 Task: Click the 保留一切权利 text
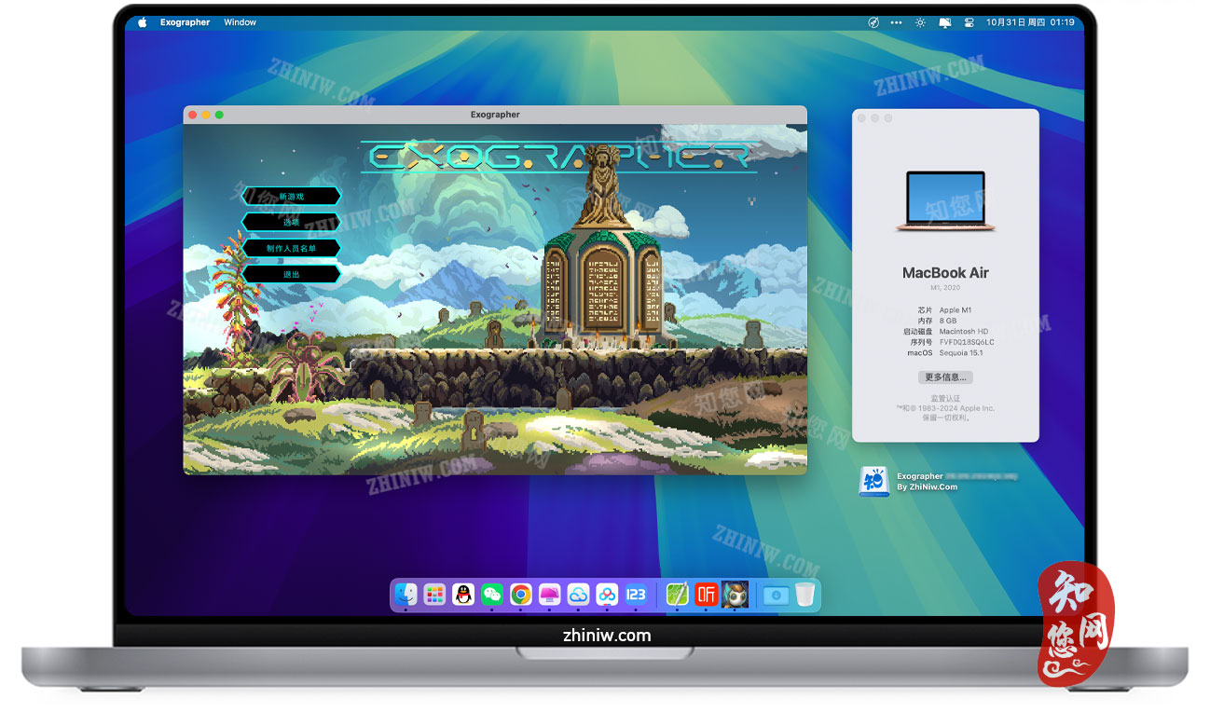coord(945,418)
